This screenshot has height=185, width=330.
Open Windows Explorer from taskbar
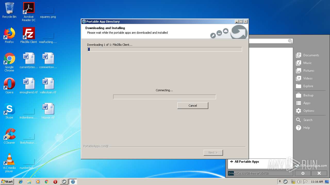pos(29,182)
